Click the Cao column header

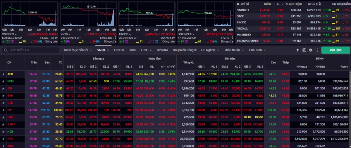(x=273, y=62)
